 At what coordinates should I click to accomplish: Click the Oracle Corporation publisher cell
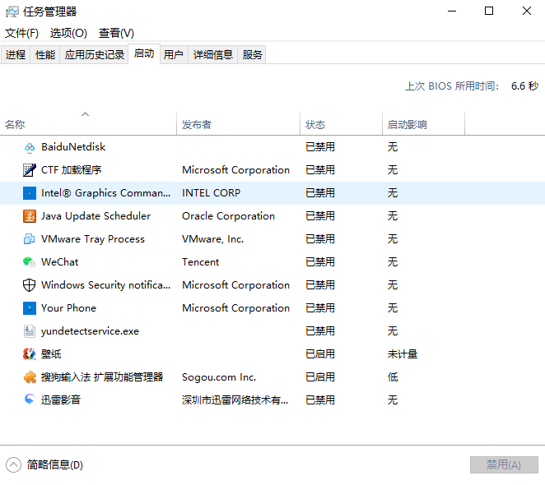pyautogui.click(x=228, y=216)
